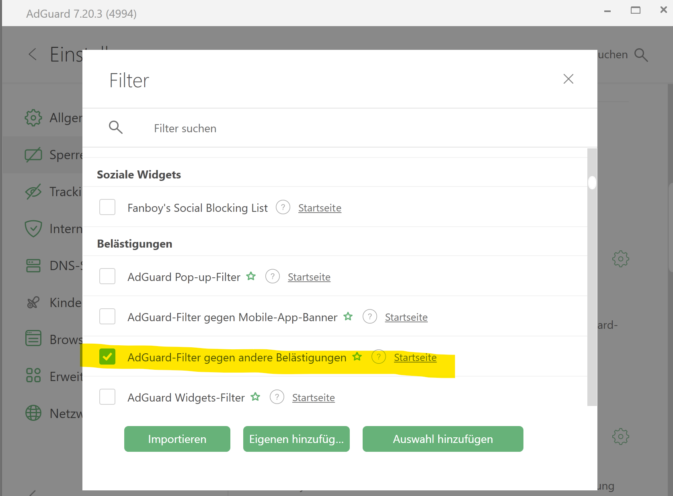Click the Soziale Widgets section heading
673x496 pixels.
coord(139,174)
